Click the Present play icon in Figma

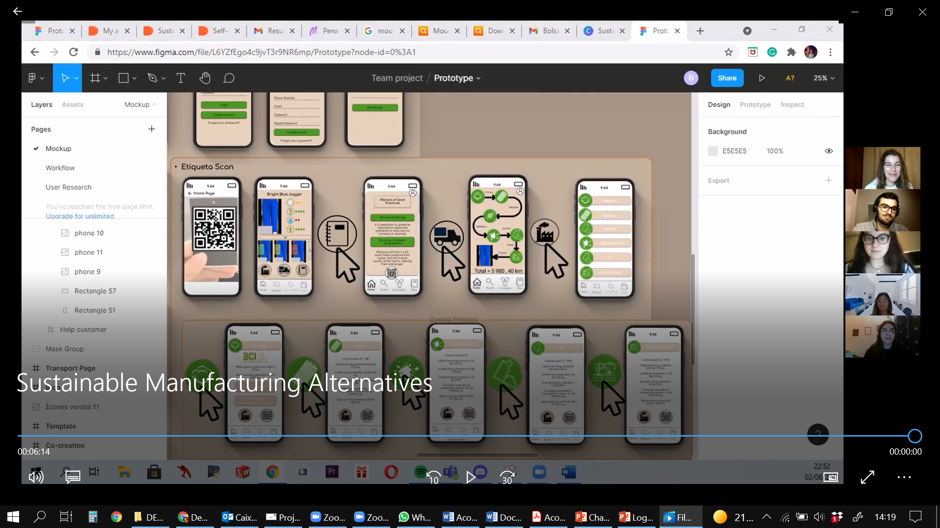coord(762,78)
